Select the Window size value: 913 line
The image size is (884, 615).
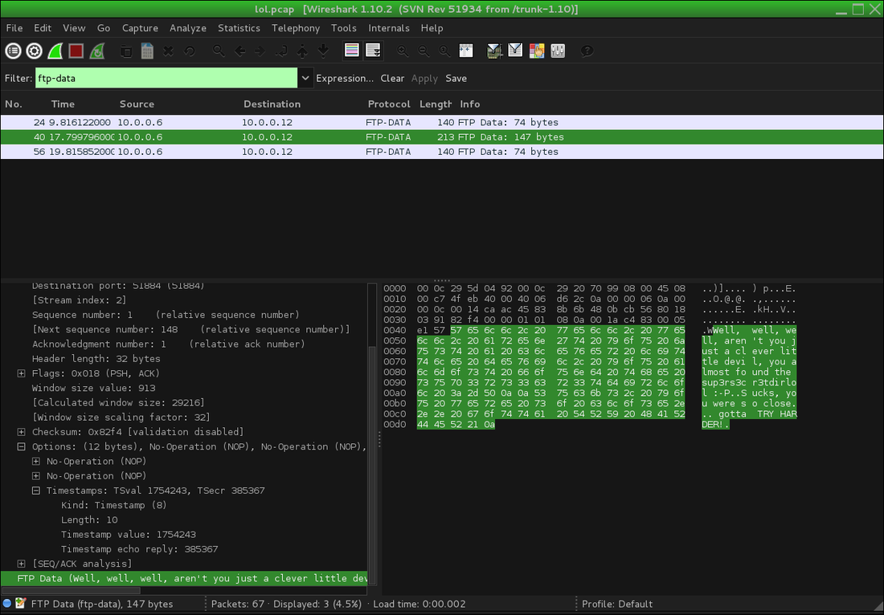point(93,388)
